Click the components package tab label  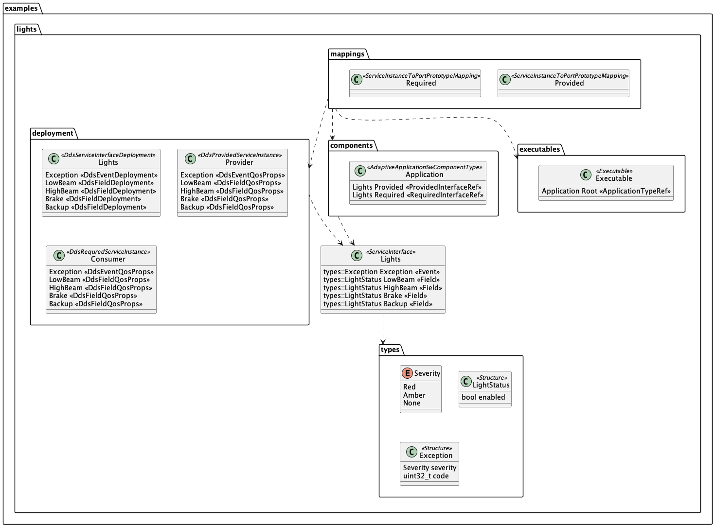pos(351,145)
